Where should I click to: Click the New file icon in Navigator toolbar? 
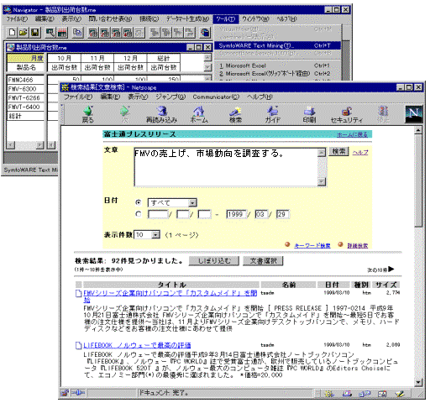(12, 33)
